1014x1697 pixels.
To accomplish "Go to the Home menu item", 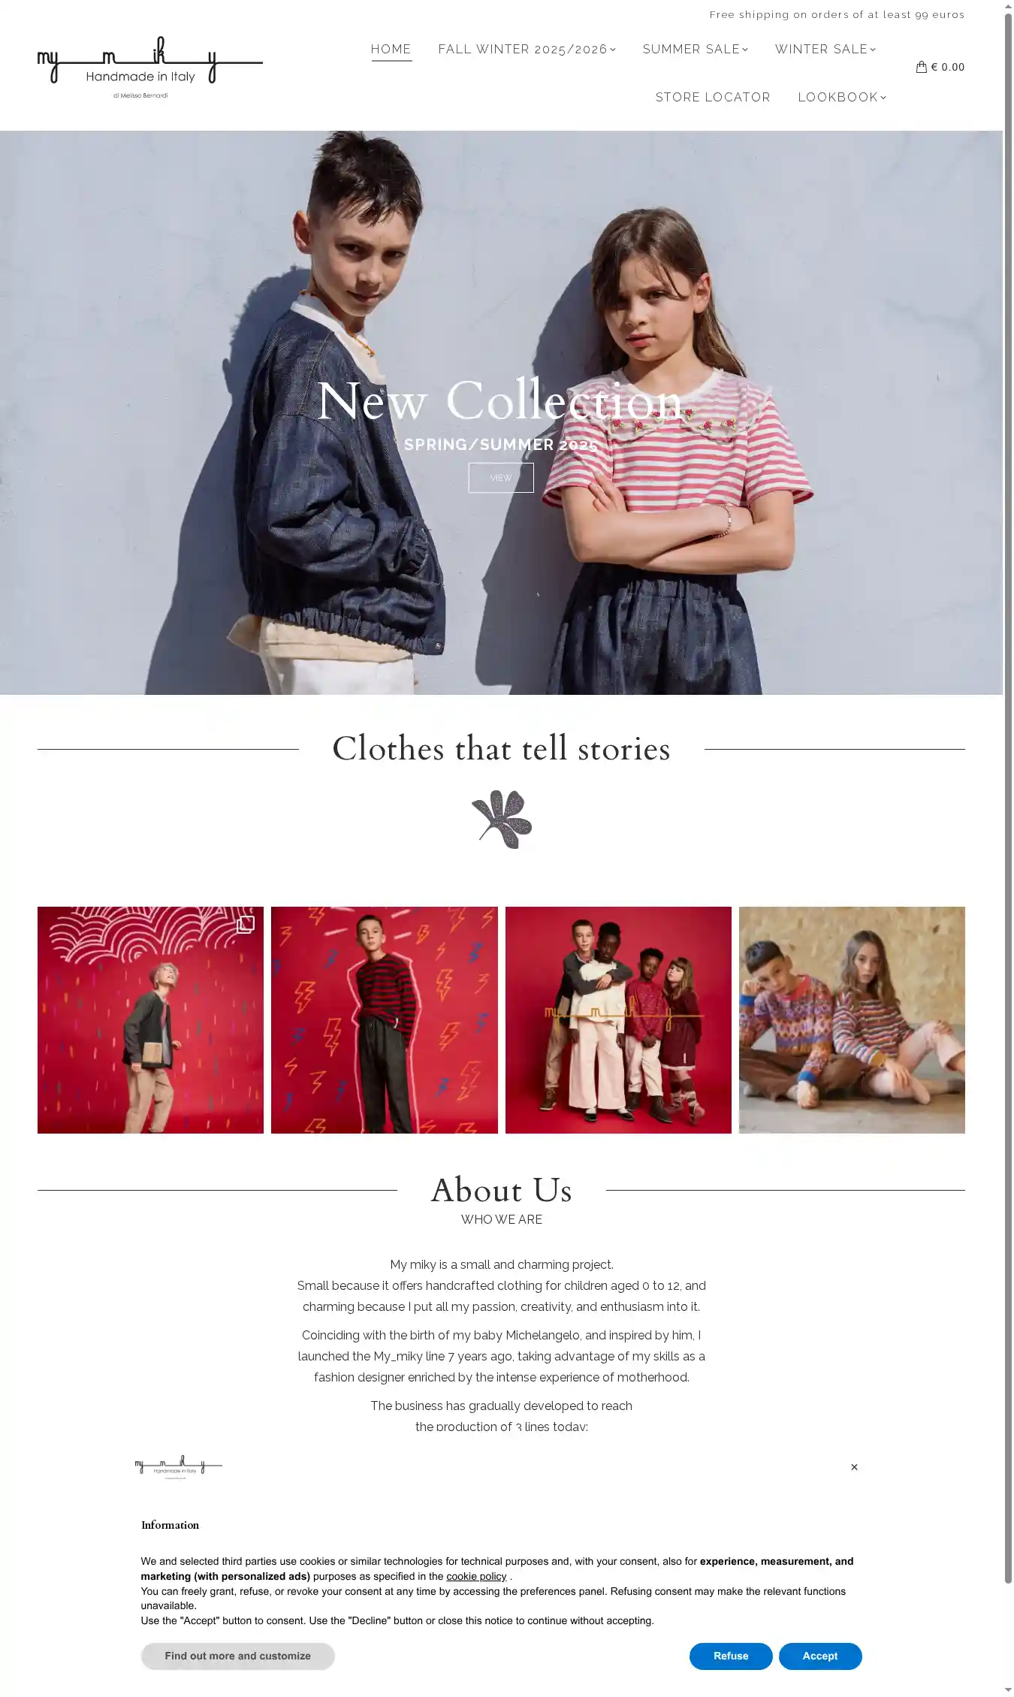I will (391, 49).
